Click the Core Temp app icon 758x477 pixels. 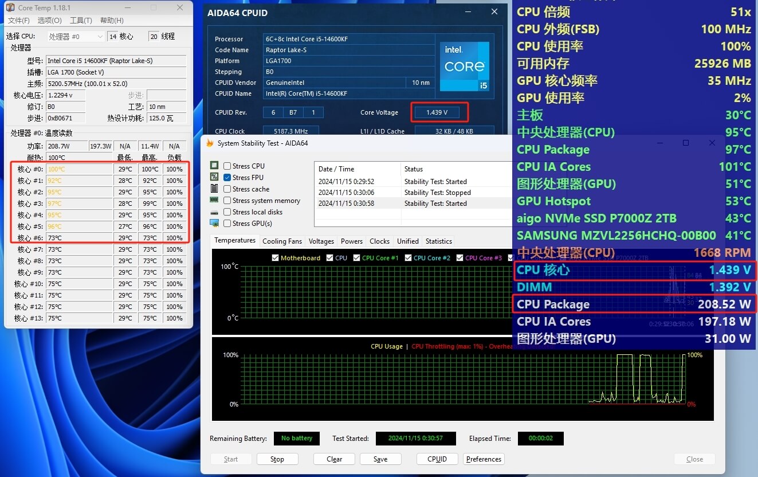click(x=10, y=8)
